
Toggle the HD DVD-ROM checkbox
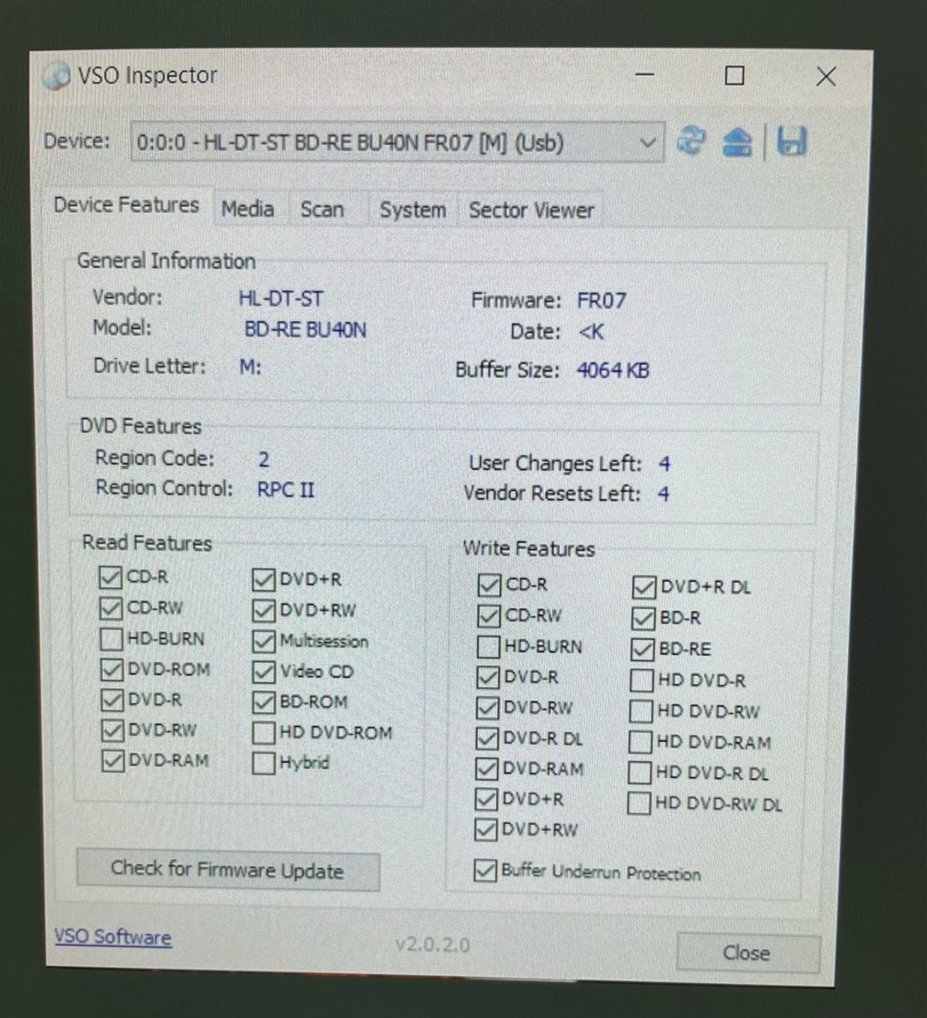(x=264, y=733)
